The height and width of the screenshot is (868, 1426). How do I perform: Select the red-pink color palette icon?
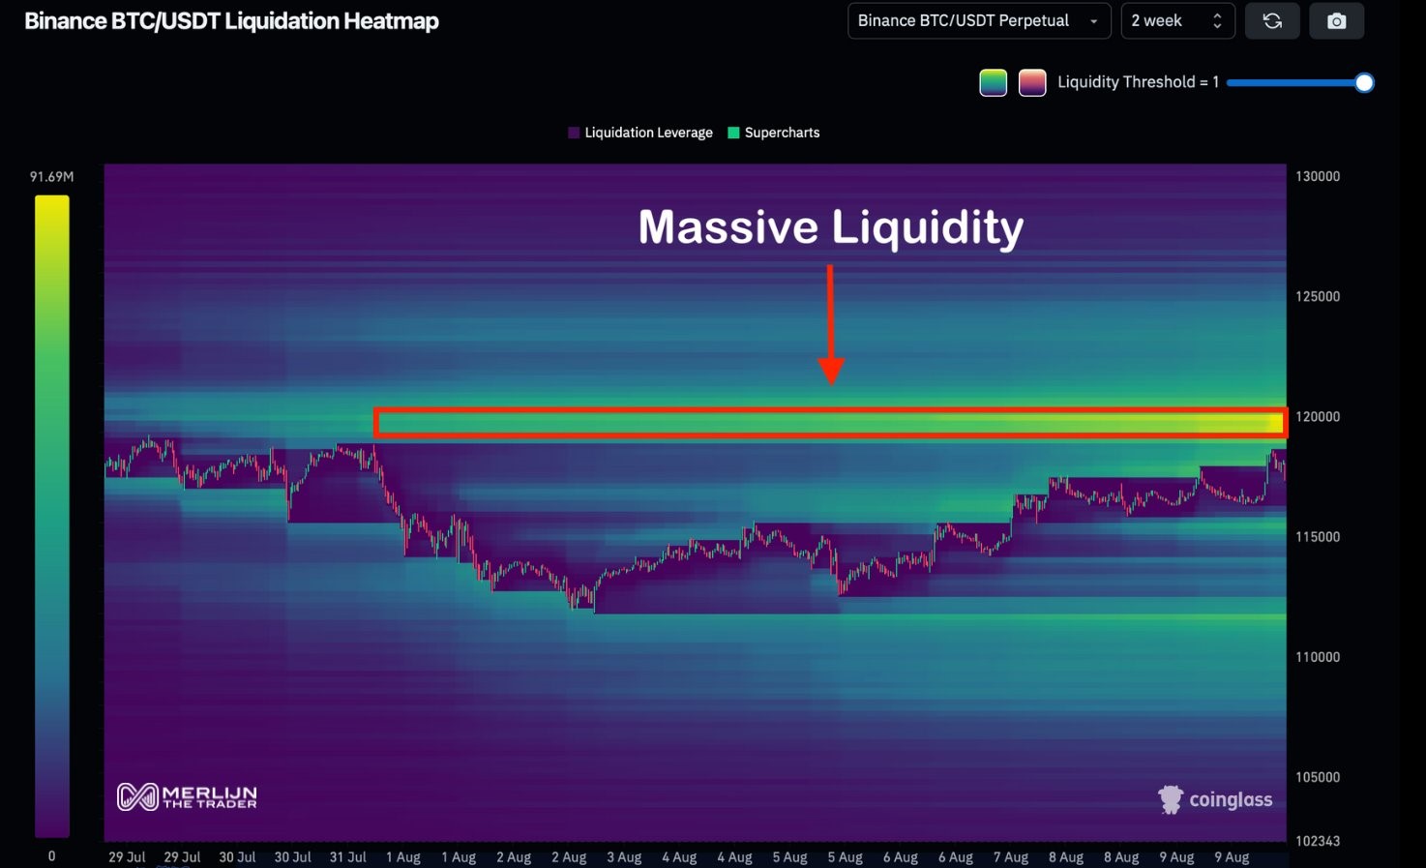pos(1032,82)
